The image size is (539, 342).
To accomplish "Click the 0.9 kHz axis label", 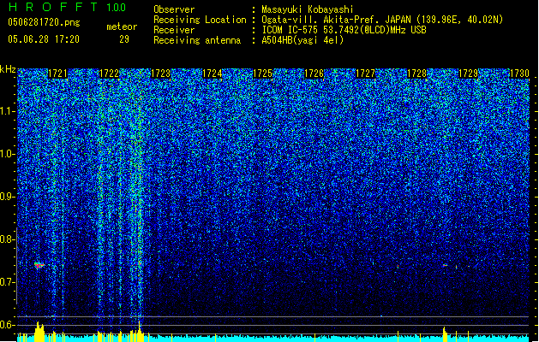I will (7, 197).
